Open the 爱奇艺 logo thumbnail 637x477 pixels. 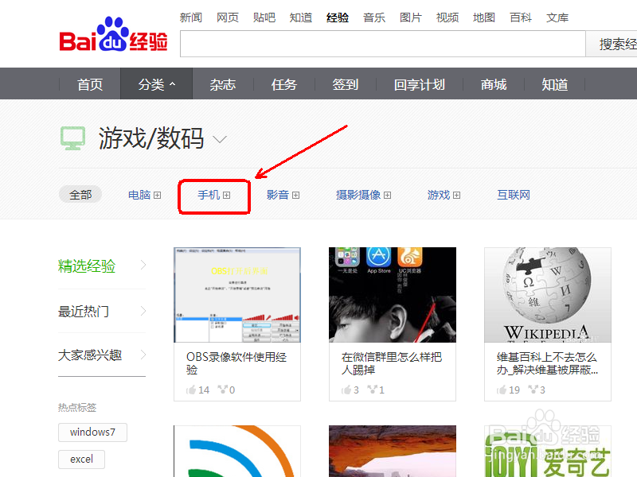[x=548, y=451]
